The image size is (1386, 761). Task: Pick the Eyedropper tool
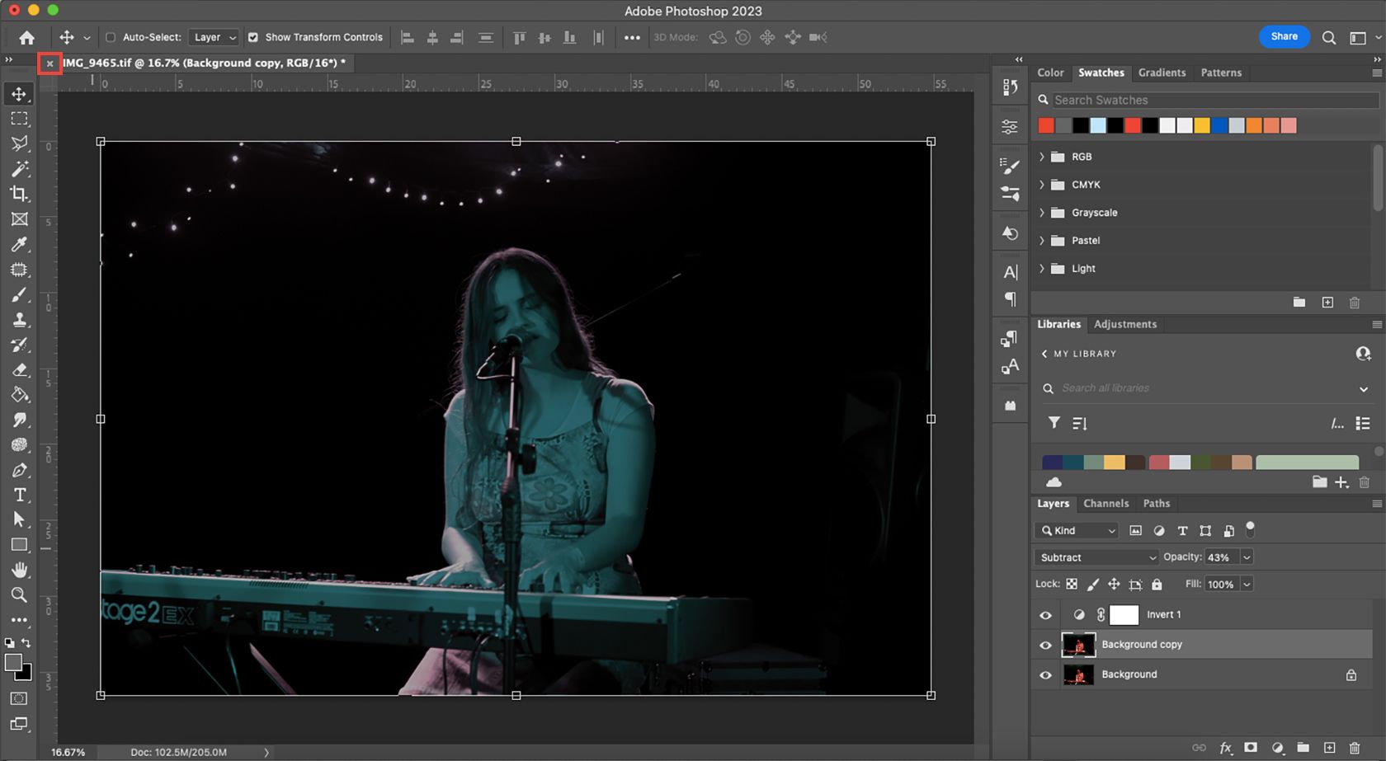pos(19,244)
